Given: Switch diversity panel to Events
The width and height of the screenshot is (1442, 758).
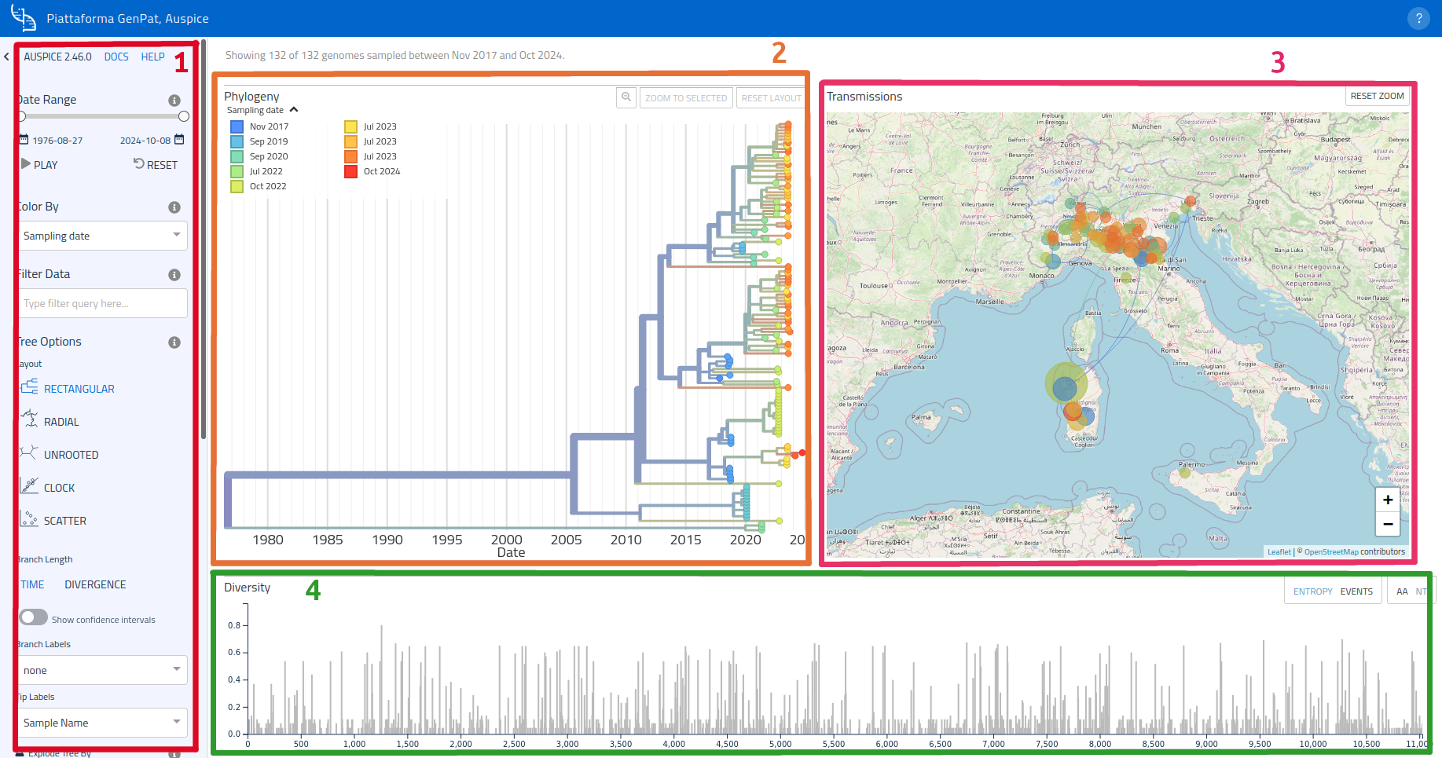Looking at the screenshot, I should pos(1356,591).
